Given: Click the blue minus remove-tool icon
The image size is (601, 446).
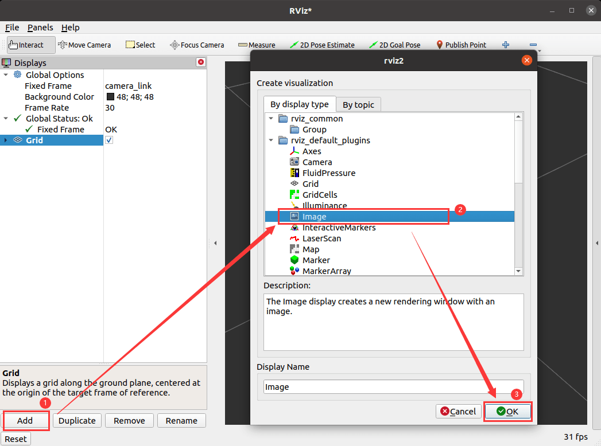Looking at the screenshot, I should pyautogui.click(x=533, y=45).
